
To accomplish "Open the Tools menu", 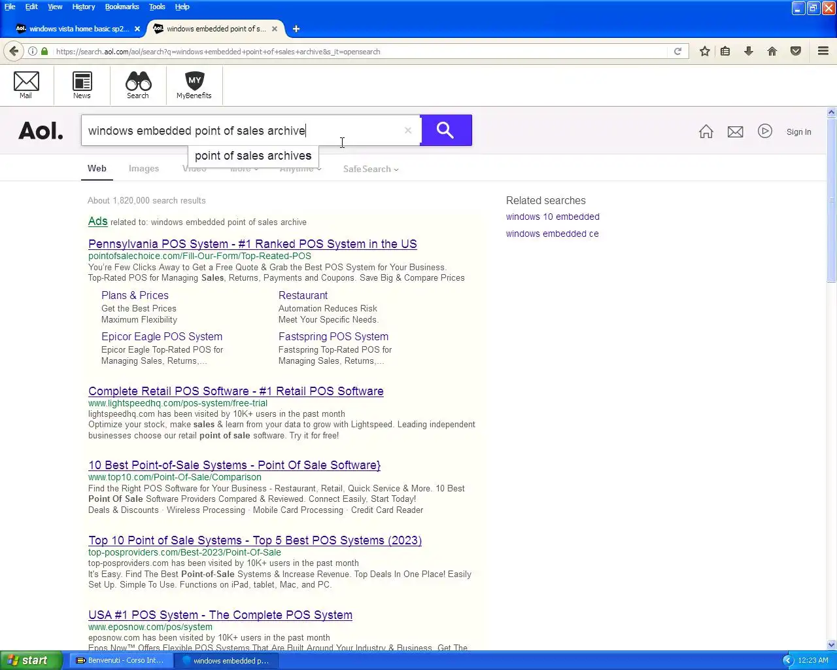I will [157, 7].
